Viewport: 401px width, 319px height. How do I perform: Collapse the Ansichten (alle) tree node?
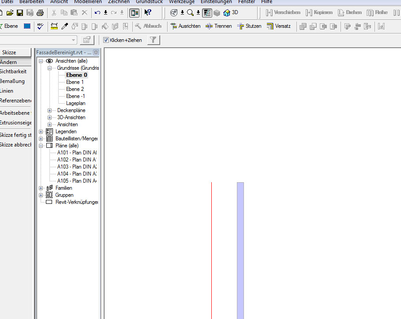pos(41,61)
